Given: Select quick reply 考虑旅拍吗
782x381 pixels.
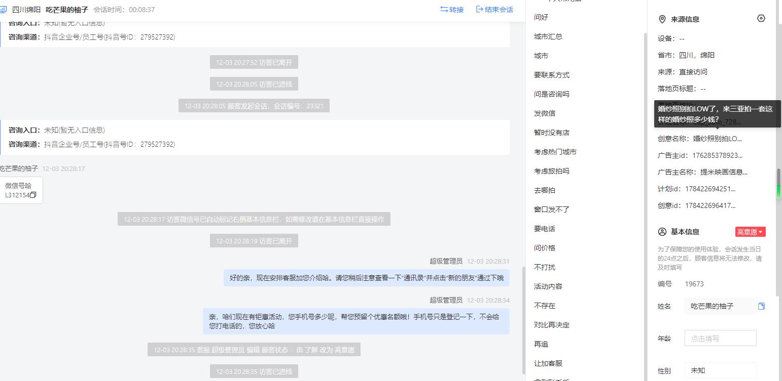Looking at the screenshot, I should click(552, 171).
